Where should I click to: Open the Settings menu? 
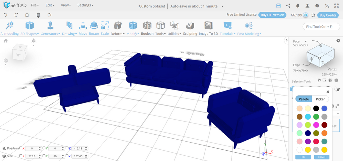tap(85, 5)
